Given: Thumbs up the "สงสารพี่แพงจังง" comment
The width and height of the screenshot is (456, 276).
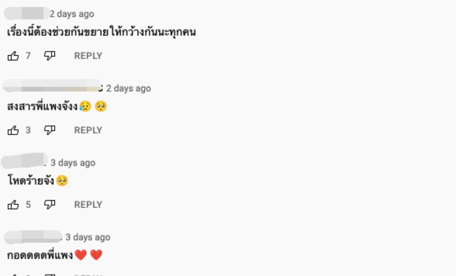Looking at the screenshot, I should coord(13,130).
